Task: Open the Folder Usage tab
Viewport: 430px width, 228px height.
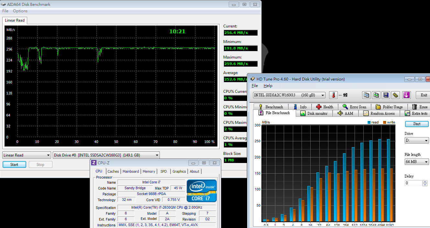Action: click(x=389, y=107)
